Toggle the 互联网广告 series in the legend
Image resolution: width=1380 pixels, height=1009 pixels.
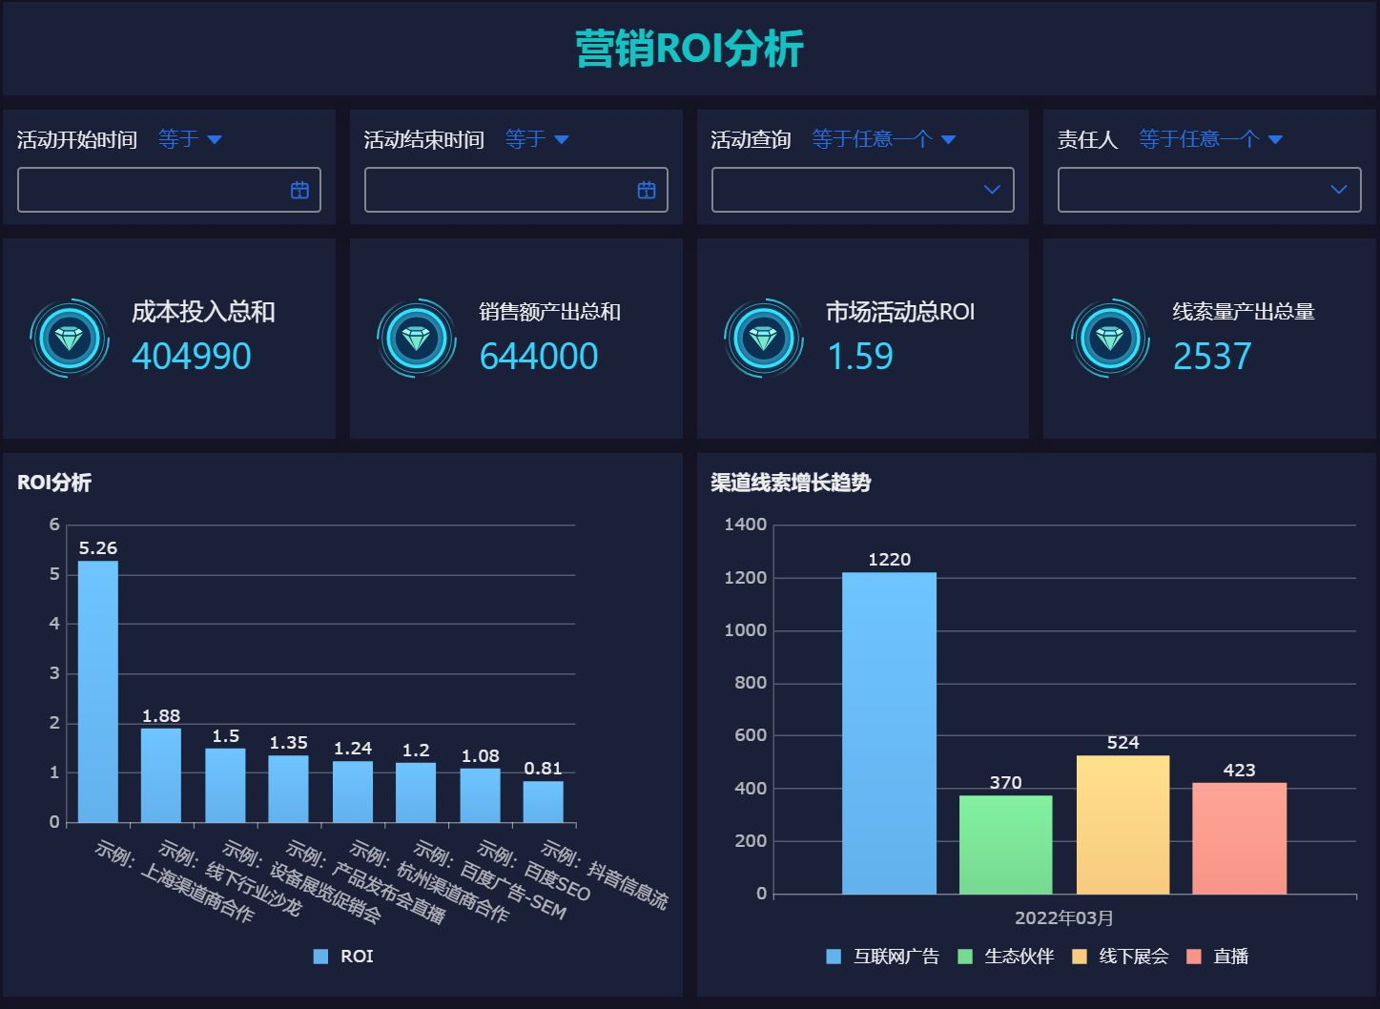[832, 956]
